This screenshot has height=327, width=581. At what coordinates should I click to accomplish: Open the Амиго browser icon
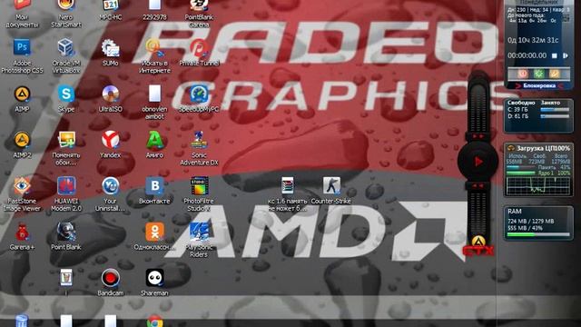tap(154, 140)
